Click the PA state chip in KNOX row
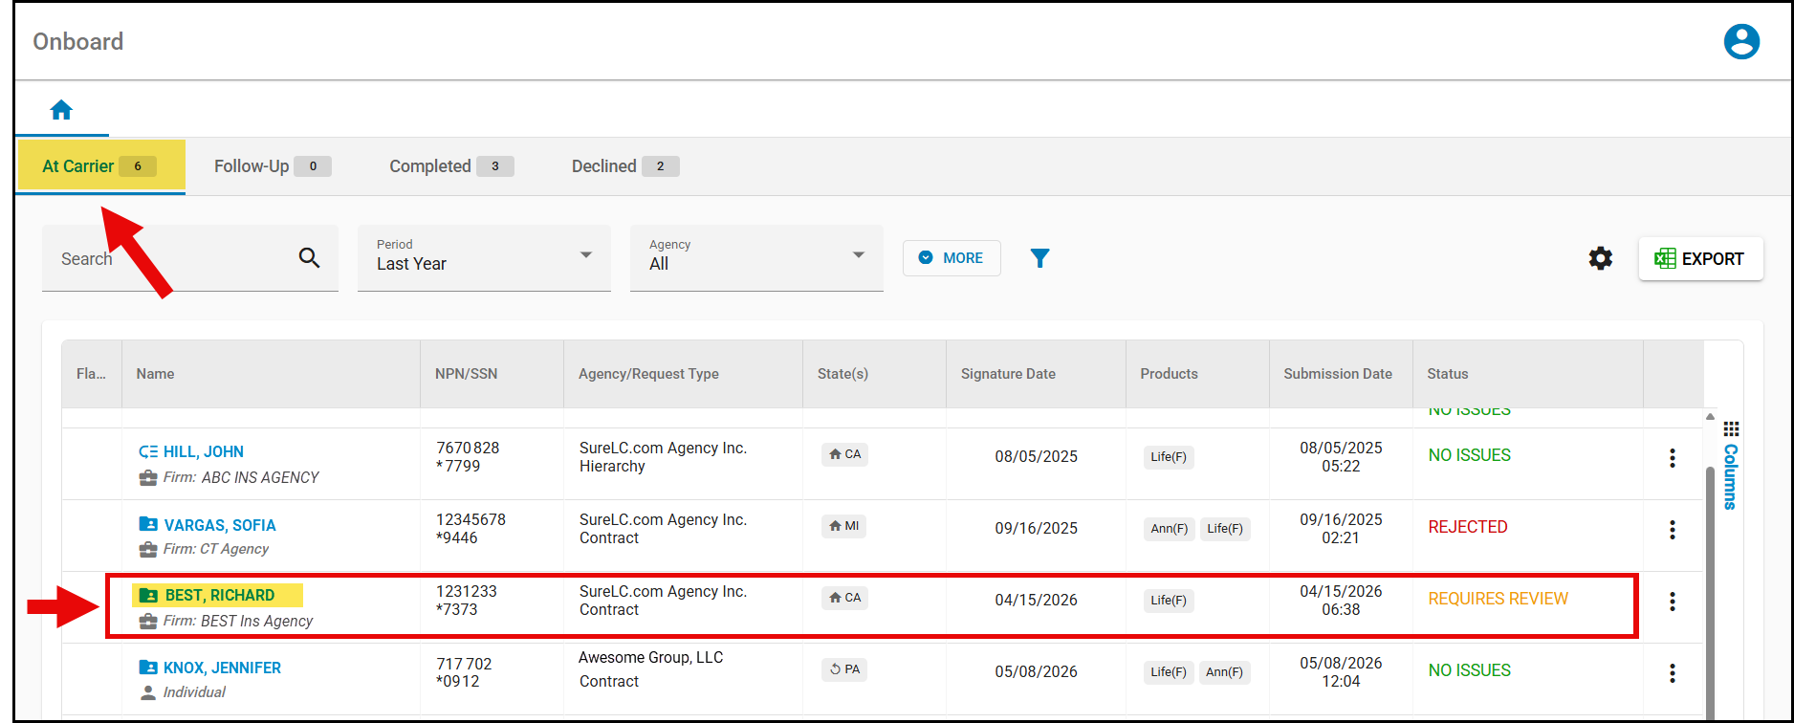 [x=844, y=669]
